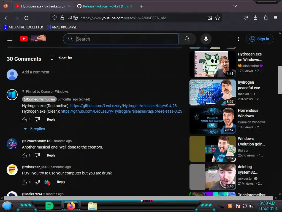Click creator heart on winexper_2000 comment

tap(47, 182)
